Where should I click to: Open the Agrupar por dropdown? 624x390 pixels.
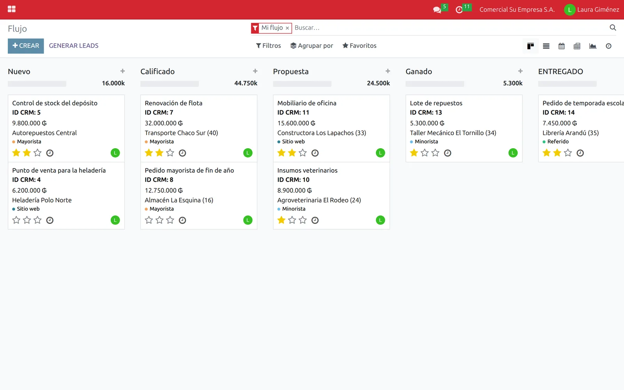312,46
